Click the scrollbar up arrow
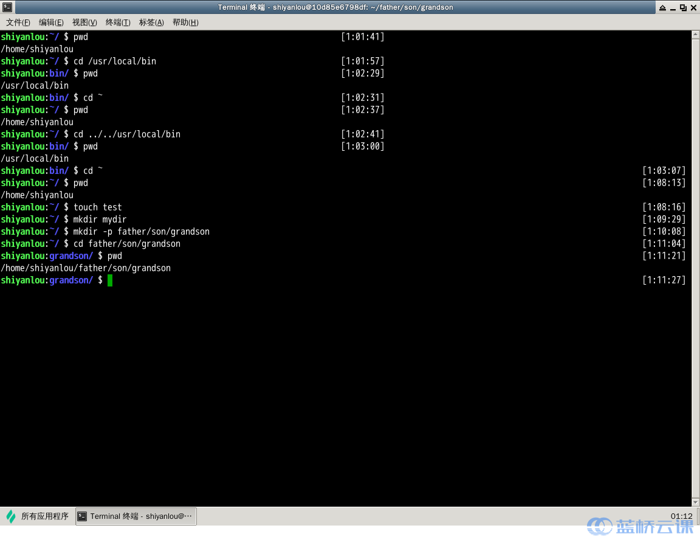The width and height of the screenshot is (700, 545). pyautogui.click(x=696, y=35)
